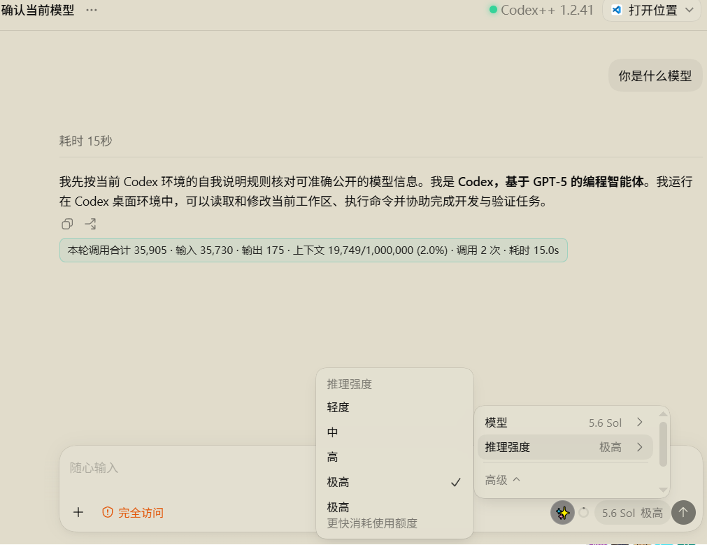Select 高 reasoning intensity
Image resolution: width=707 pixels, height=545 pixels.
[394, 457]
